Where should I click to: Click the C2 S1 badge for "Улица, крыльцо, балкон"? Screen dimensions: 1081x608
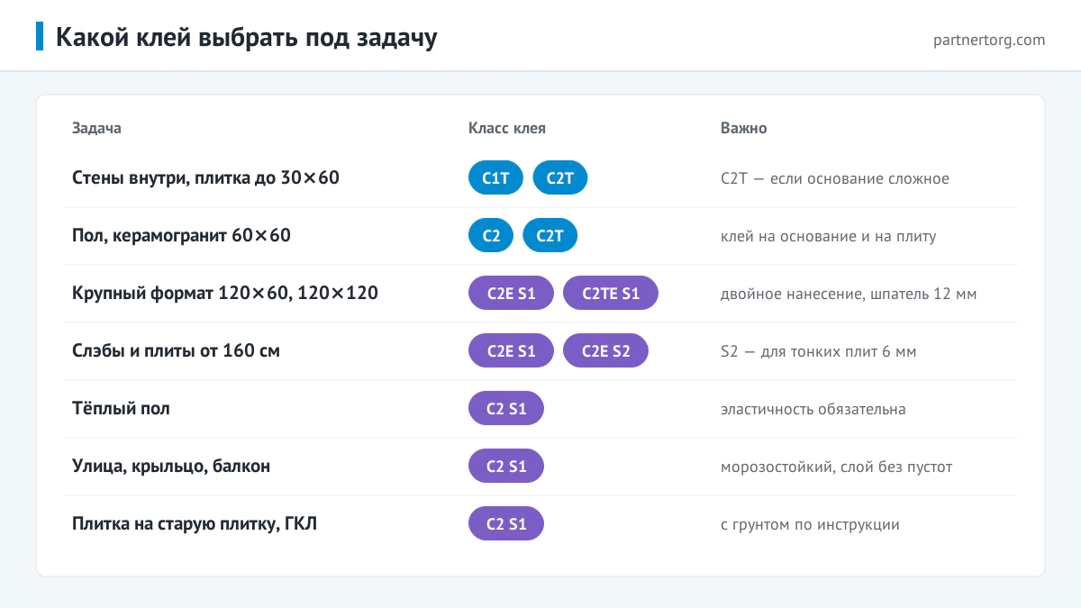coord(506,467)
